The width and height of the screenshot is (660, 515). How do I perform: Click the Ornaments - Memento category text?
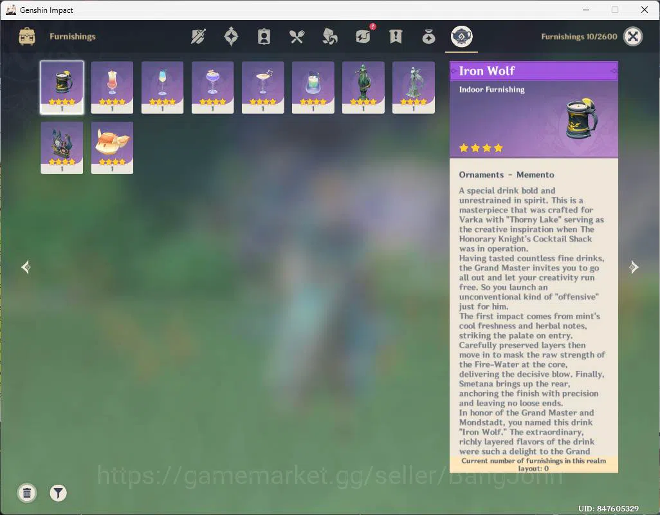pos(506,174)
